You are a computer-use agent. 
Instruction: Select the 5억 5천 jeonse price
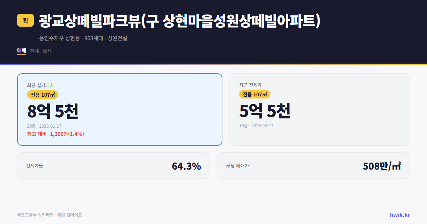pyautogui.click(x=265, y=111)
